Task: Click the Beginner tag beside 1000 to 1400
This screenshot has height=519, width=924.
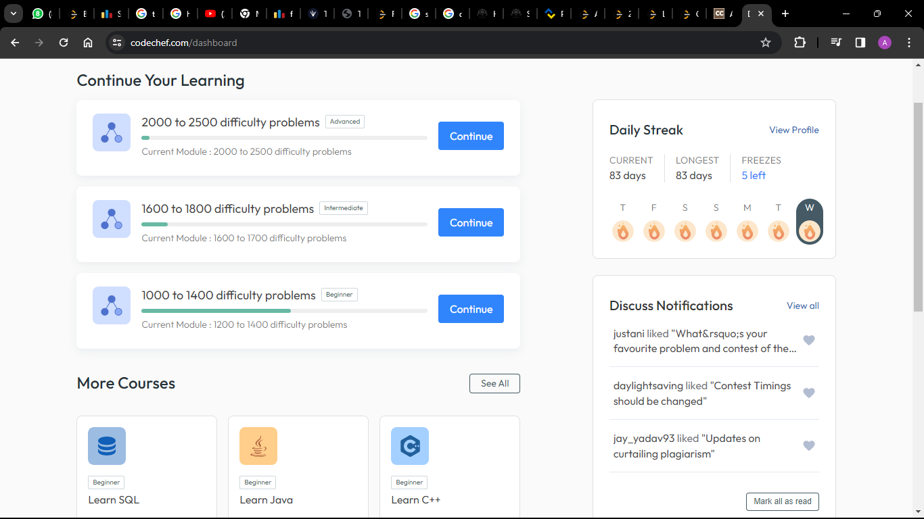Action: [340, 295]
